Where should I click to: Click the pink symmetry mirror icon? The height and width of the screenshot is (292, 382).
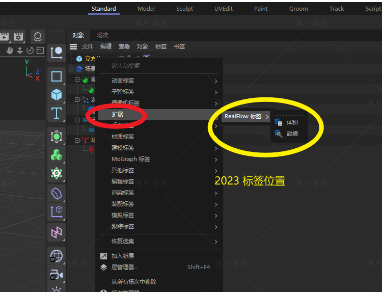click(57, 232)
